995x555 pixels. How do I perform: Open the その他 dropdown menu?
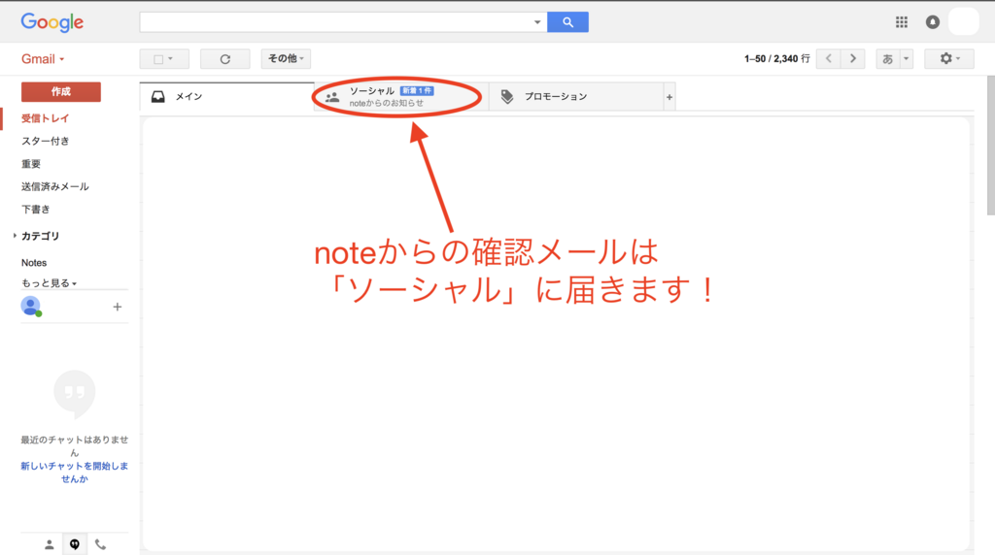(286, 59)
